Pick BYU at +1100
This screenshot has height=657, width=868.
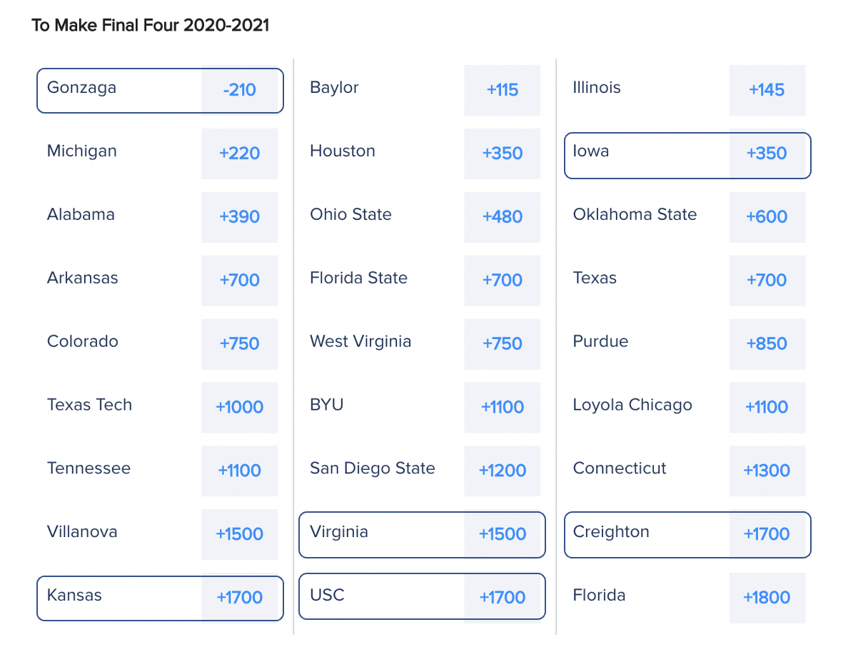(x=502, y=408)
